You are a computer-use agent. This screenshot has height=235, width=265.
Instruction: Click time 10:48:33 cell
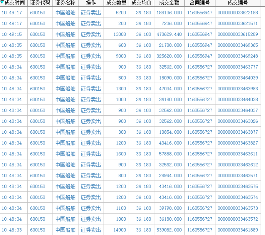click(x=12, y=230)
